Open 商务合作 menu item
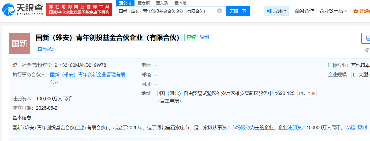The image size is (370, 141). 304,11
